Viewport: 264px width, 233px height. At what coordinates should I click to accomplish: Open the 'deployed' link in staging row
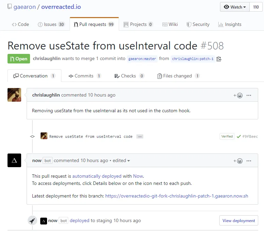[x=79, y=220]
